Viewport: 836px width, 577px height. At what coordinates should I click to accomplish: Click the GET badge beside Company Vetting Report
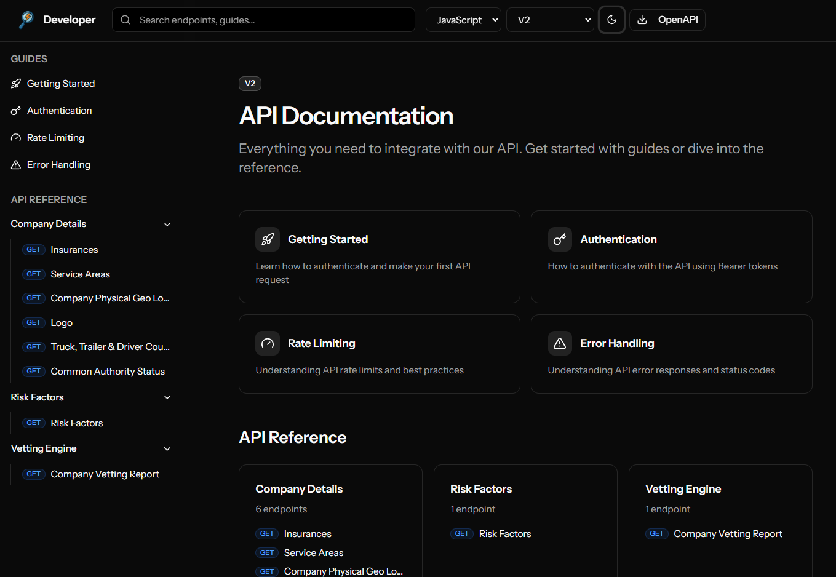(34, 474)
